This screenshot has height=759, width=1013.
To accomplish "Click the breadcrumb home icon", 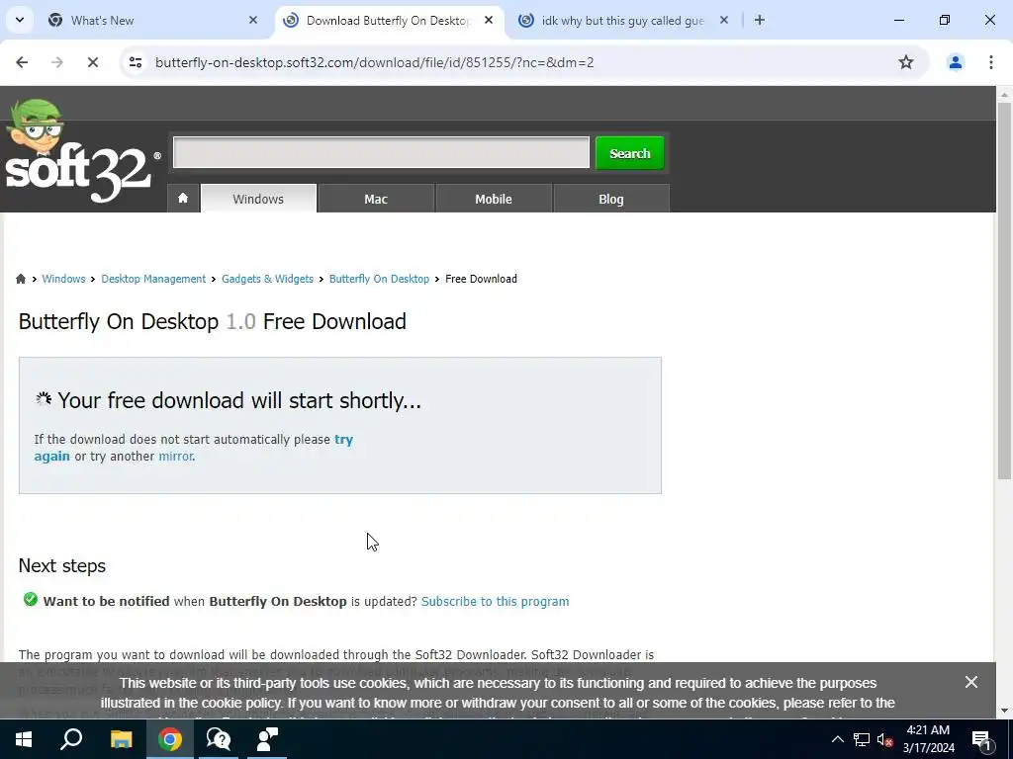I will (21, 279).
